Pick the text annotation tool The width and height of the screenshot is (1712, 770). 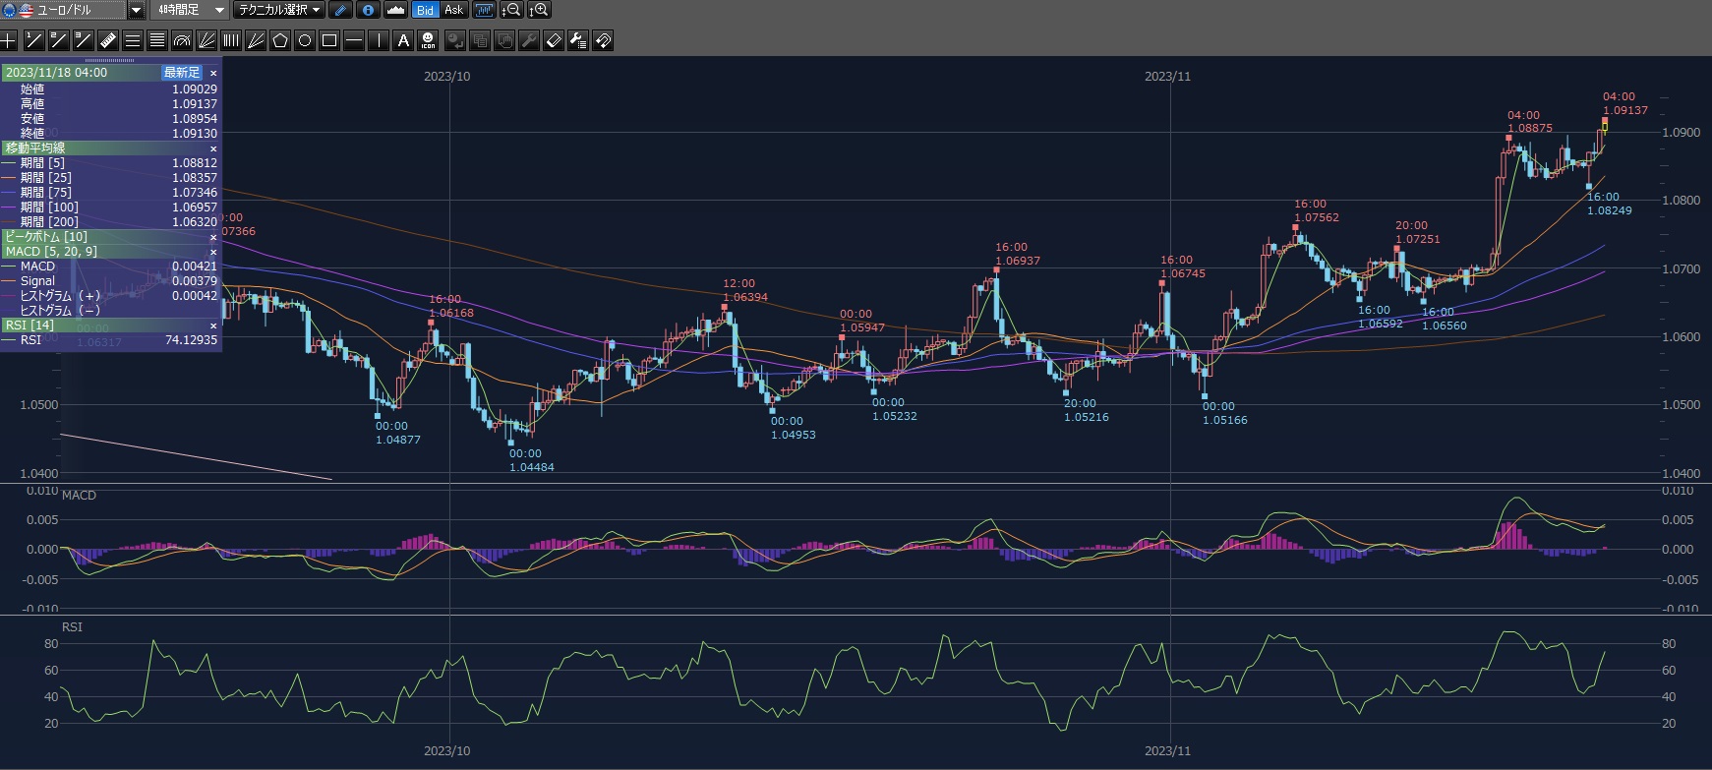pyautogui.click(x=403, y=40)
